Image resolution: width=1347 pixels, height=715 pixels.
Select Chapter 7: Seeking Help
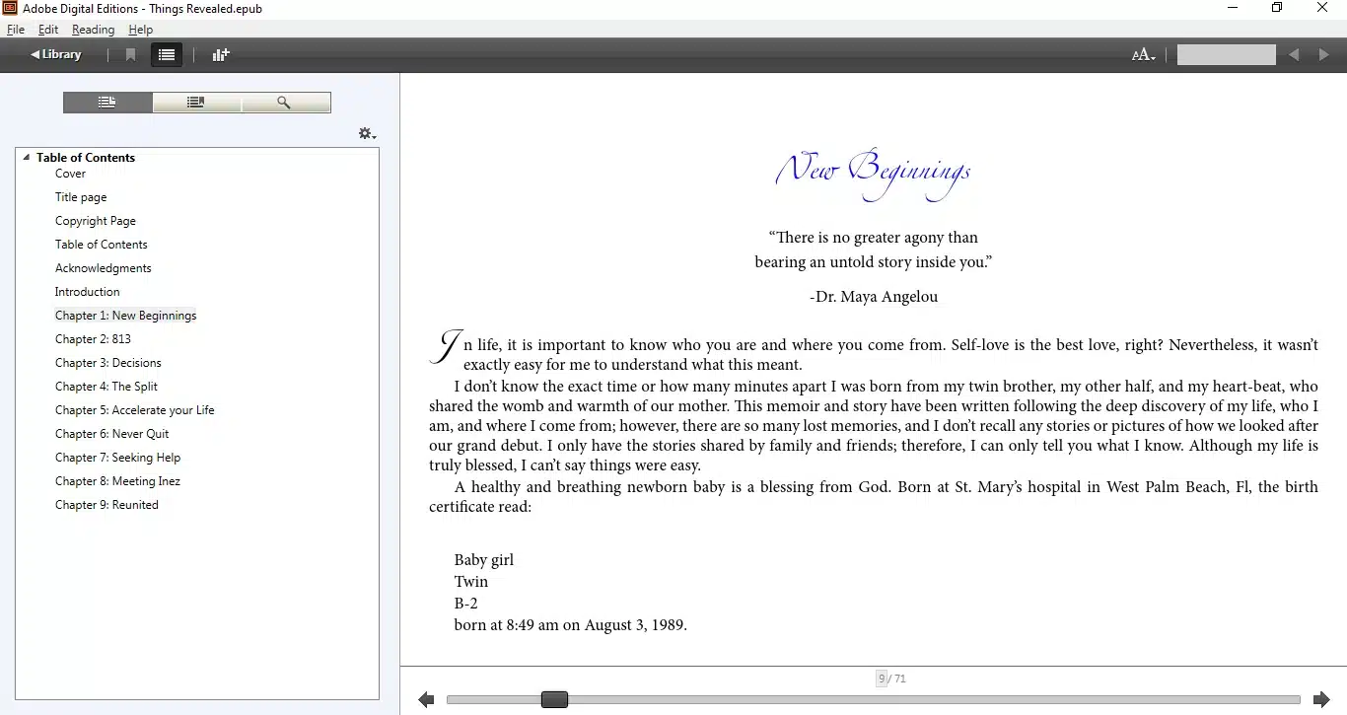coord(118,458)
